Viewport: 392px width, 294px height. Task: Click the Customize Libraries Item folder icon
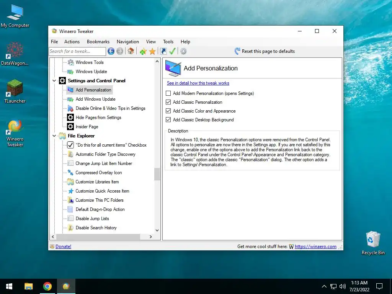(x=70, y=182)
